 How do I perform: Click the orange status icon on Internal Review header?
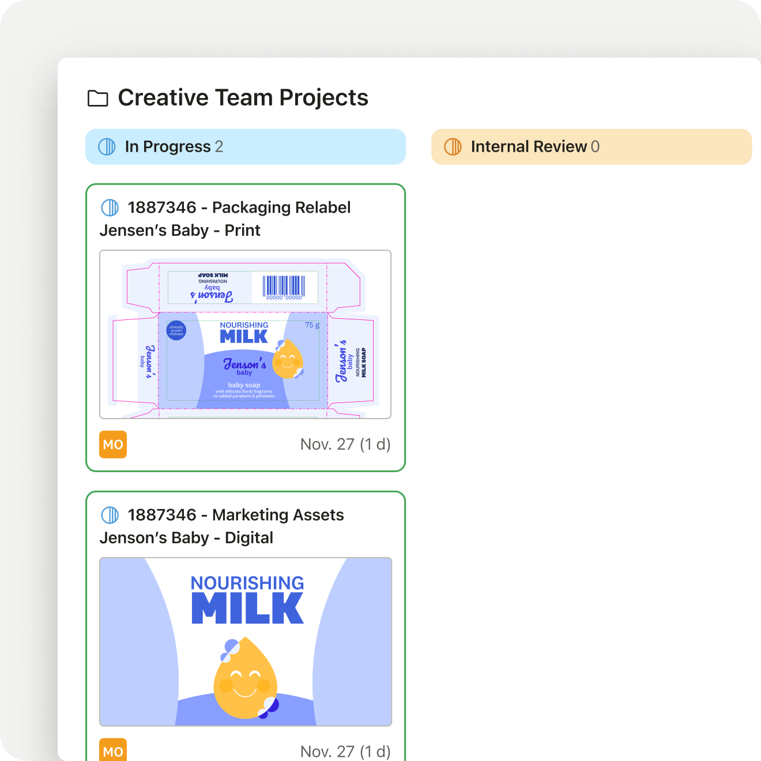(x=453, y=146)
